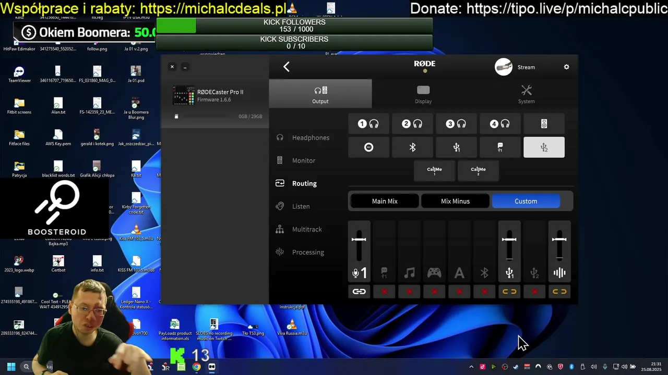Click the music note channel icon

coord(409,273)
